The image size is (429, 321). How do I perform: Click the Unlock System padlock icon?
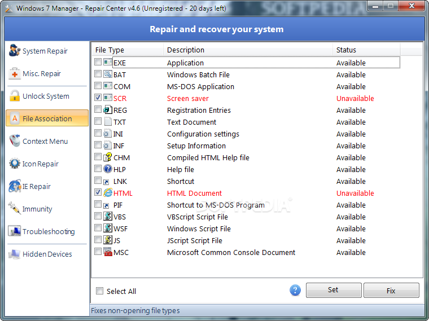tap(14, 96)
